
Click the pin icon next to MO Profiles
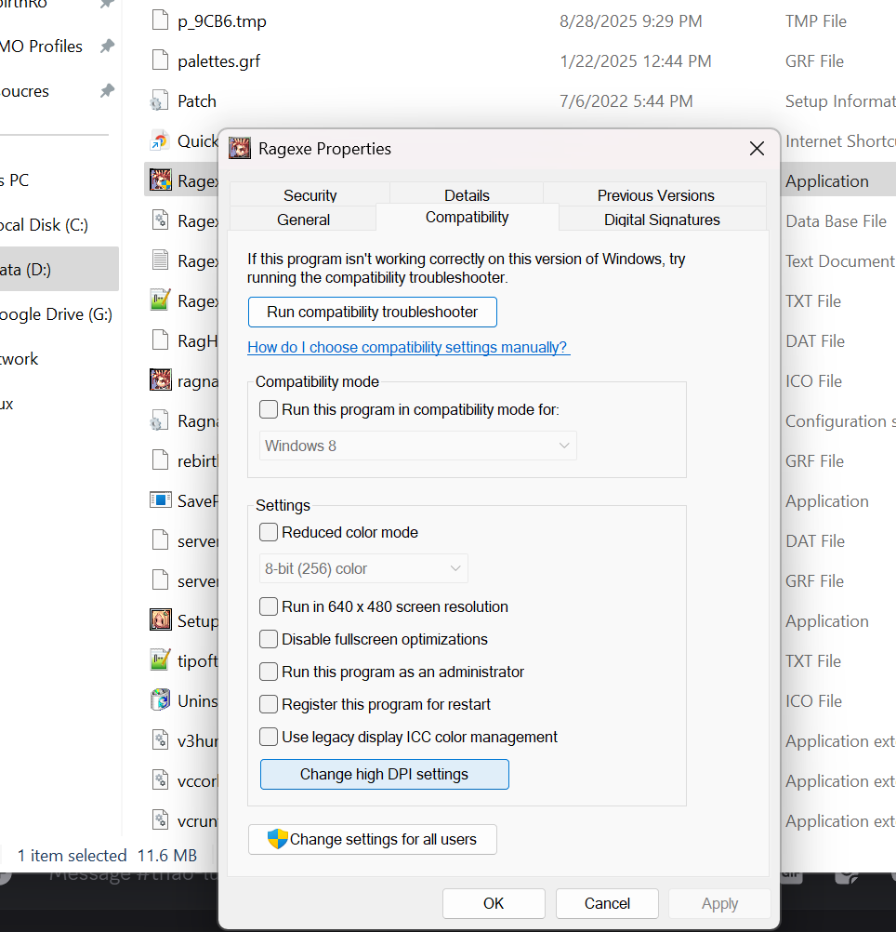(105, 46)
